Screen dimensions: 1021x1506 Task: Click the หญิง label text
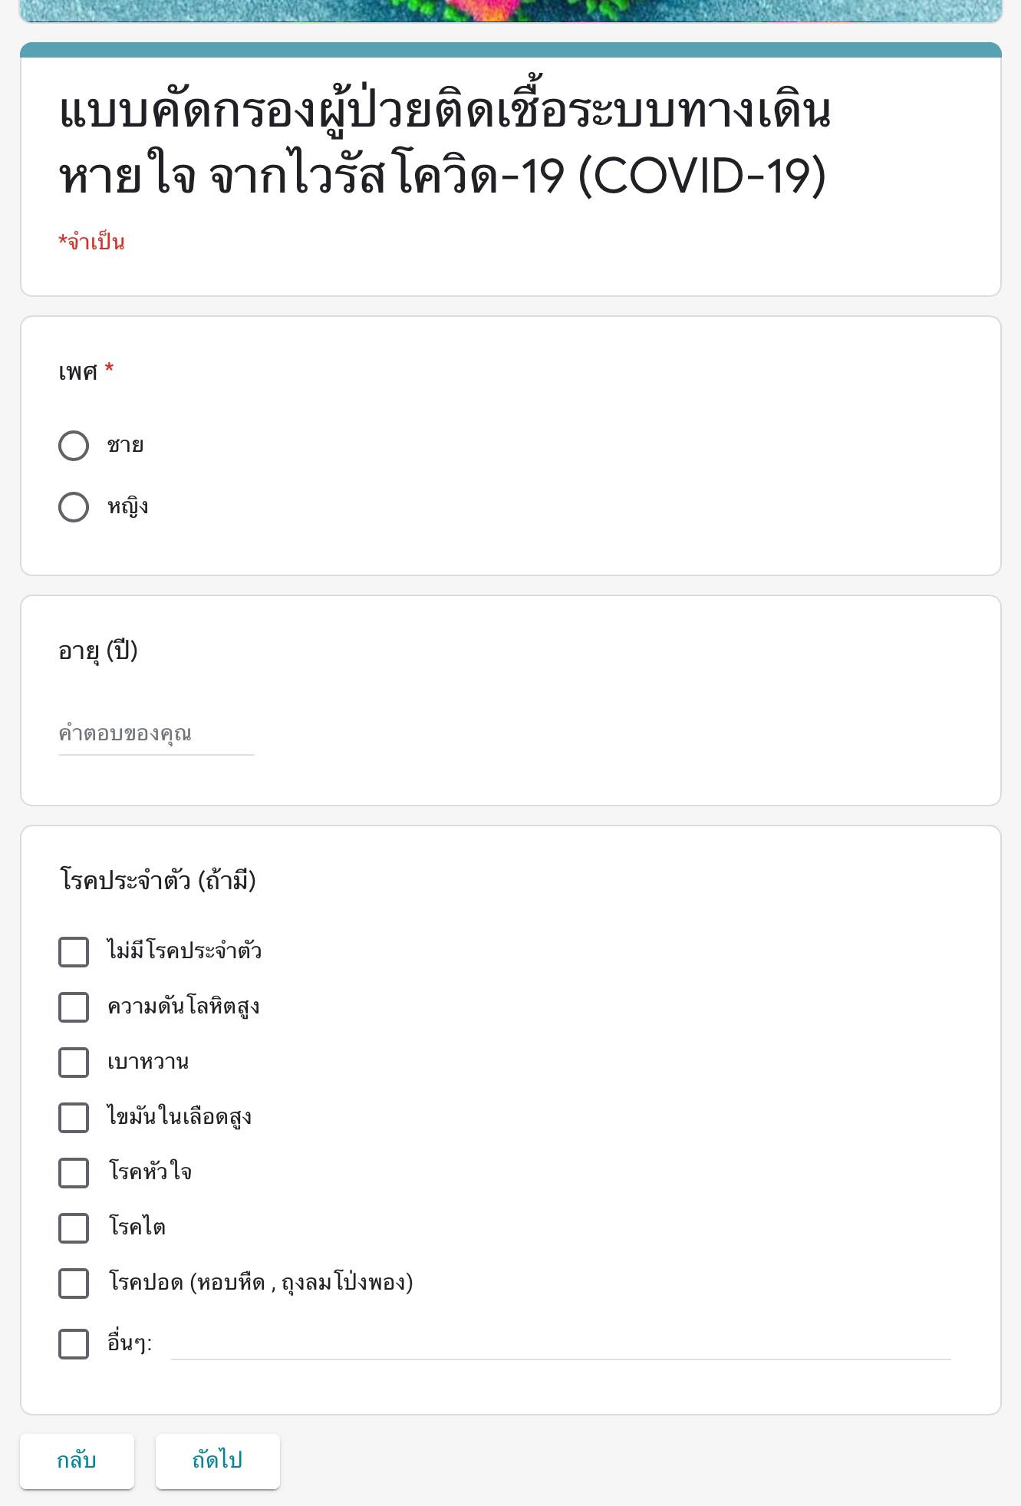128,507
